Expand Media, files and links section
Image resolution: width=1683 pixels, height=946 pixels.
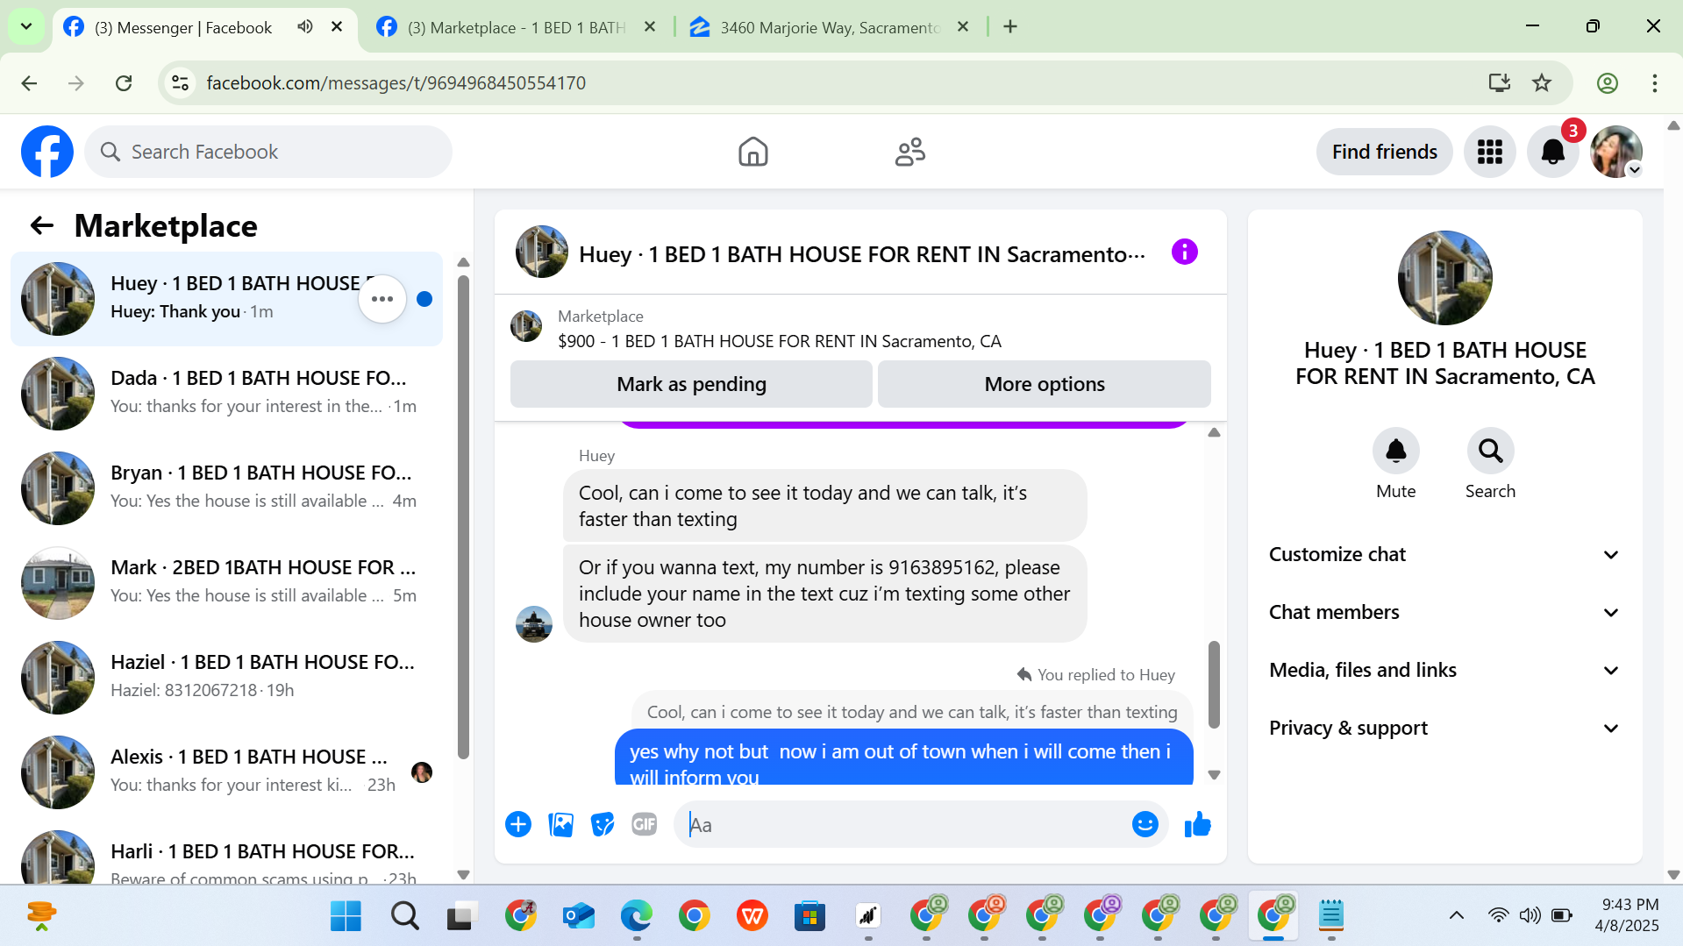(x=1444, y=670)
